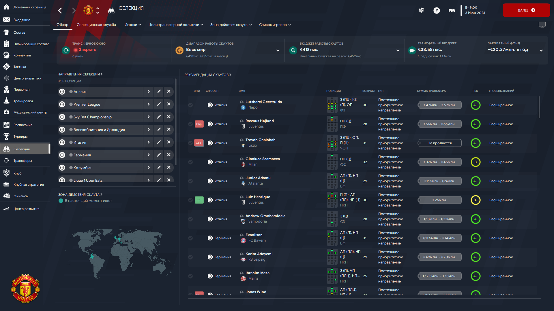Open the Турниры trophy icon
Image resolution: width=554 pixels, height=311 pixels.
6,136
